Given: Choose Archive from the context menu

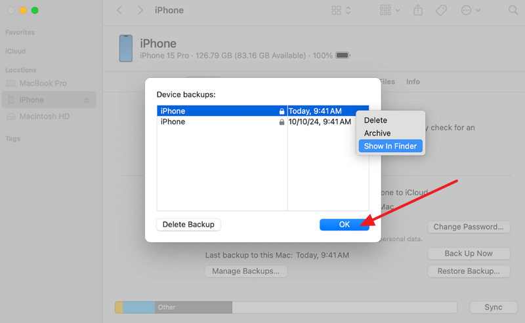Looking at the screenshot, I should pyautogui.click(x=390, y=133).
